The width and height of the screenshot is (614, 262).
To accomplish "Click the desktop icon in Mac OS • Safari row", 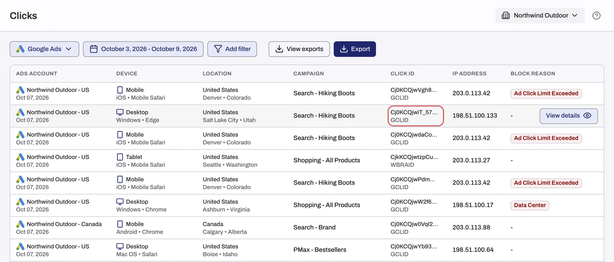I will [x=120, y=246].
